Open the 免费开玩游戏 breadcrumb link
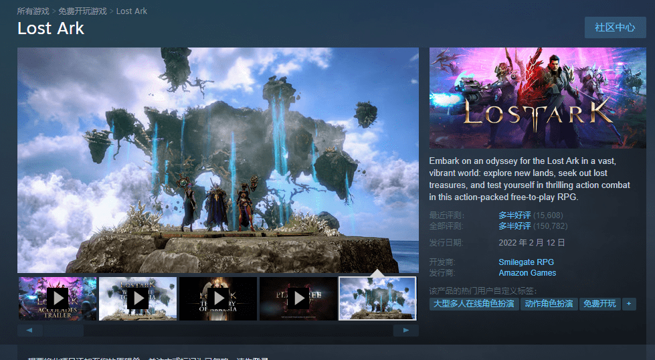This screenshot has width=655, height=360. (83, 11)
